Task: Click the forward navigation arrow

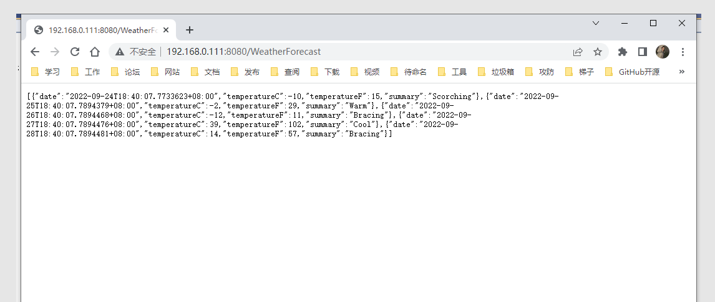Action: (x=55, y=52)
